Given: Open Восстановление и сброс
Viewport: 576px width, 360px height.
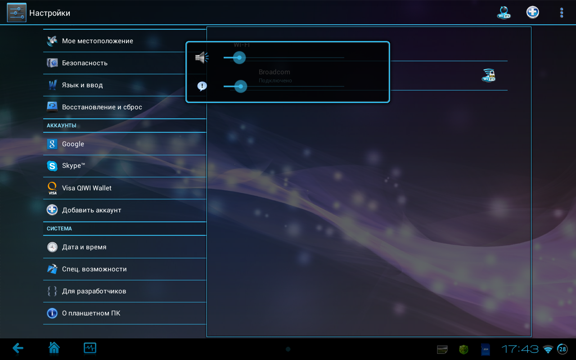Looking at the screenshot, I should (x=102, y=107).
